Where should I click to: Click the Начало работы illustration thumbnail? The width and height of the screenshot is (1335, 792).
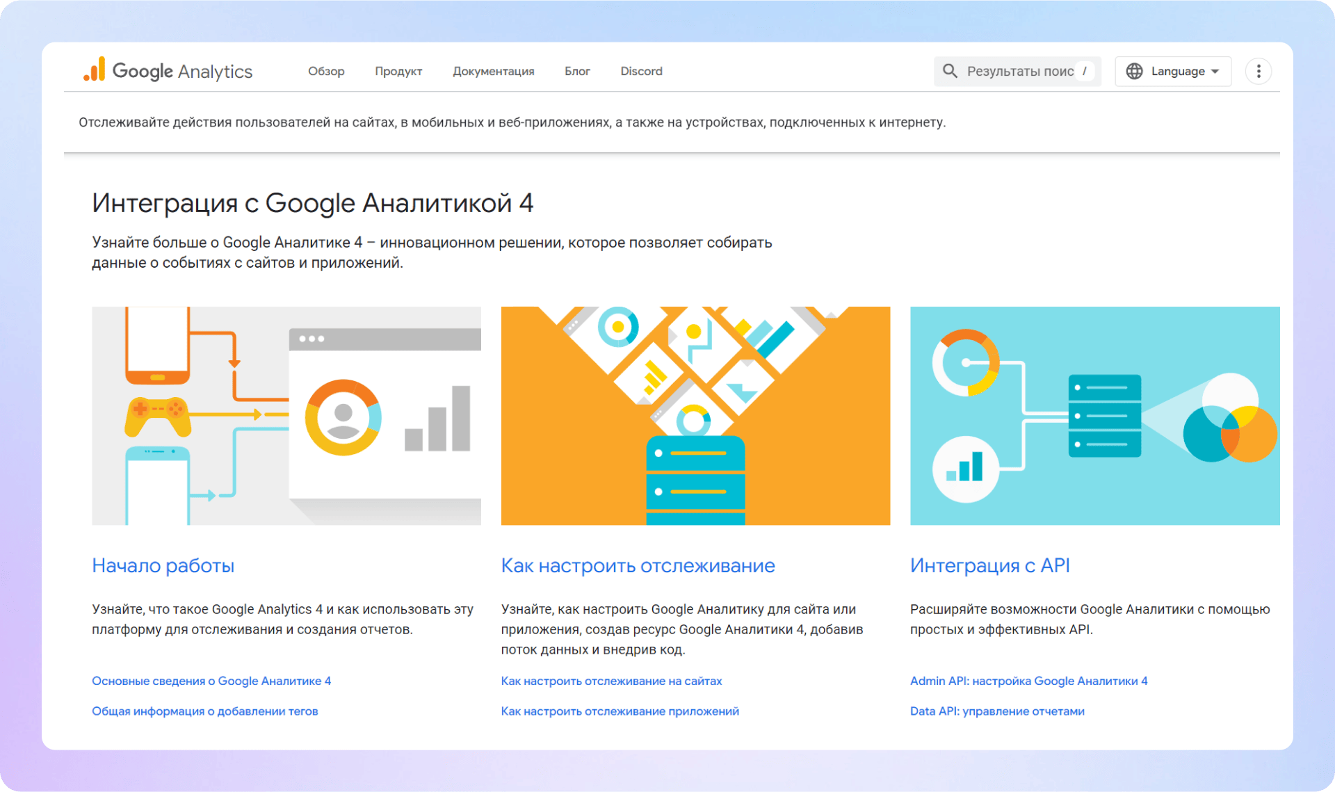coord(286,415)
